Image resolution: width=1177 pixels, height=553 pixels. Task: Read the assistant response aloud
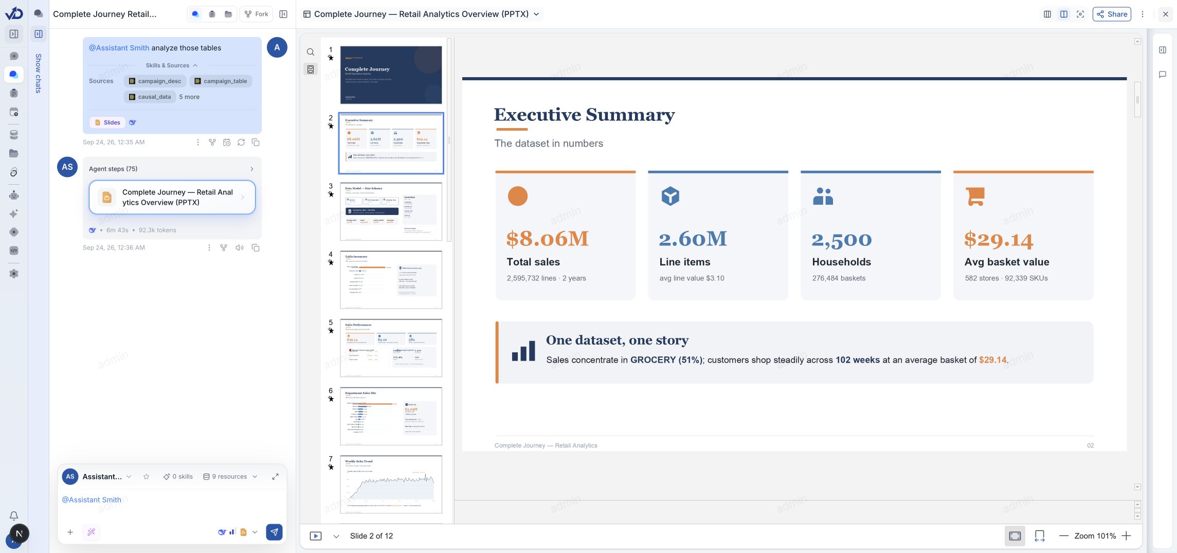tap(240, 247)
